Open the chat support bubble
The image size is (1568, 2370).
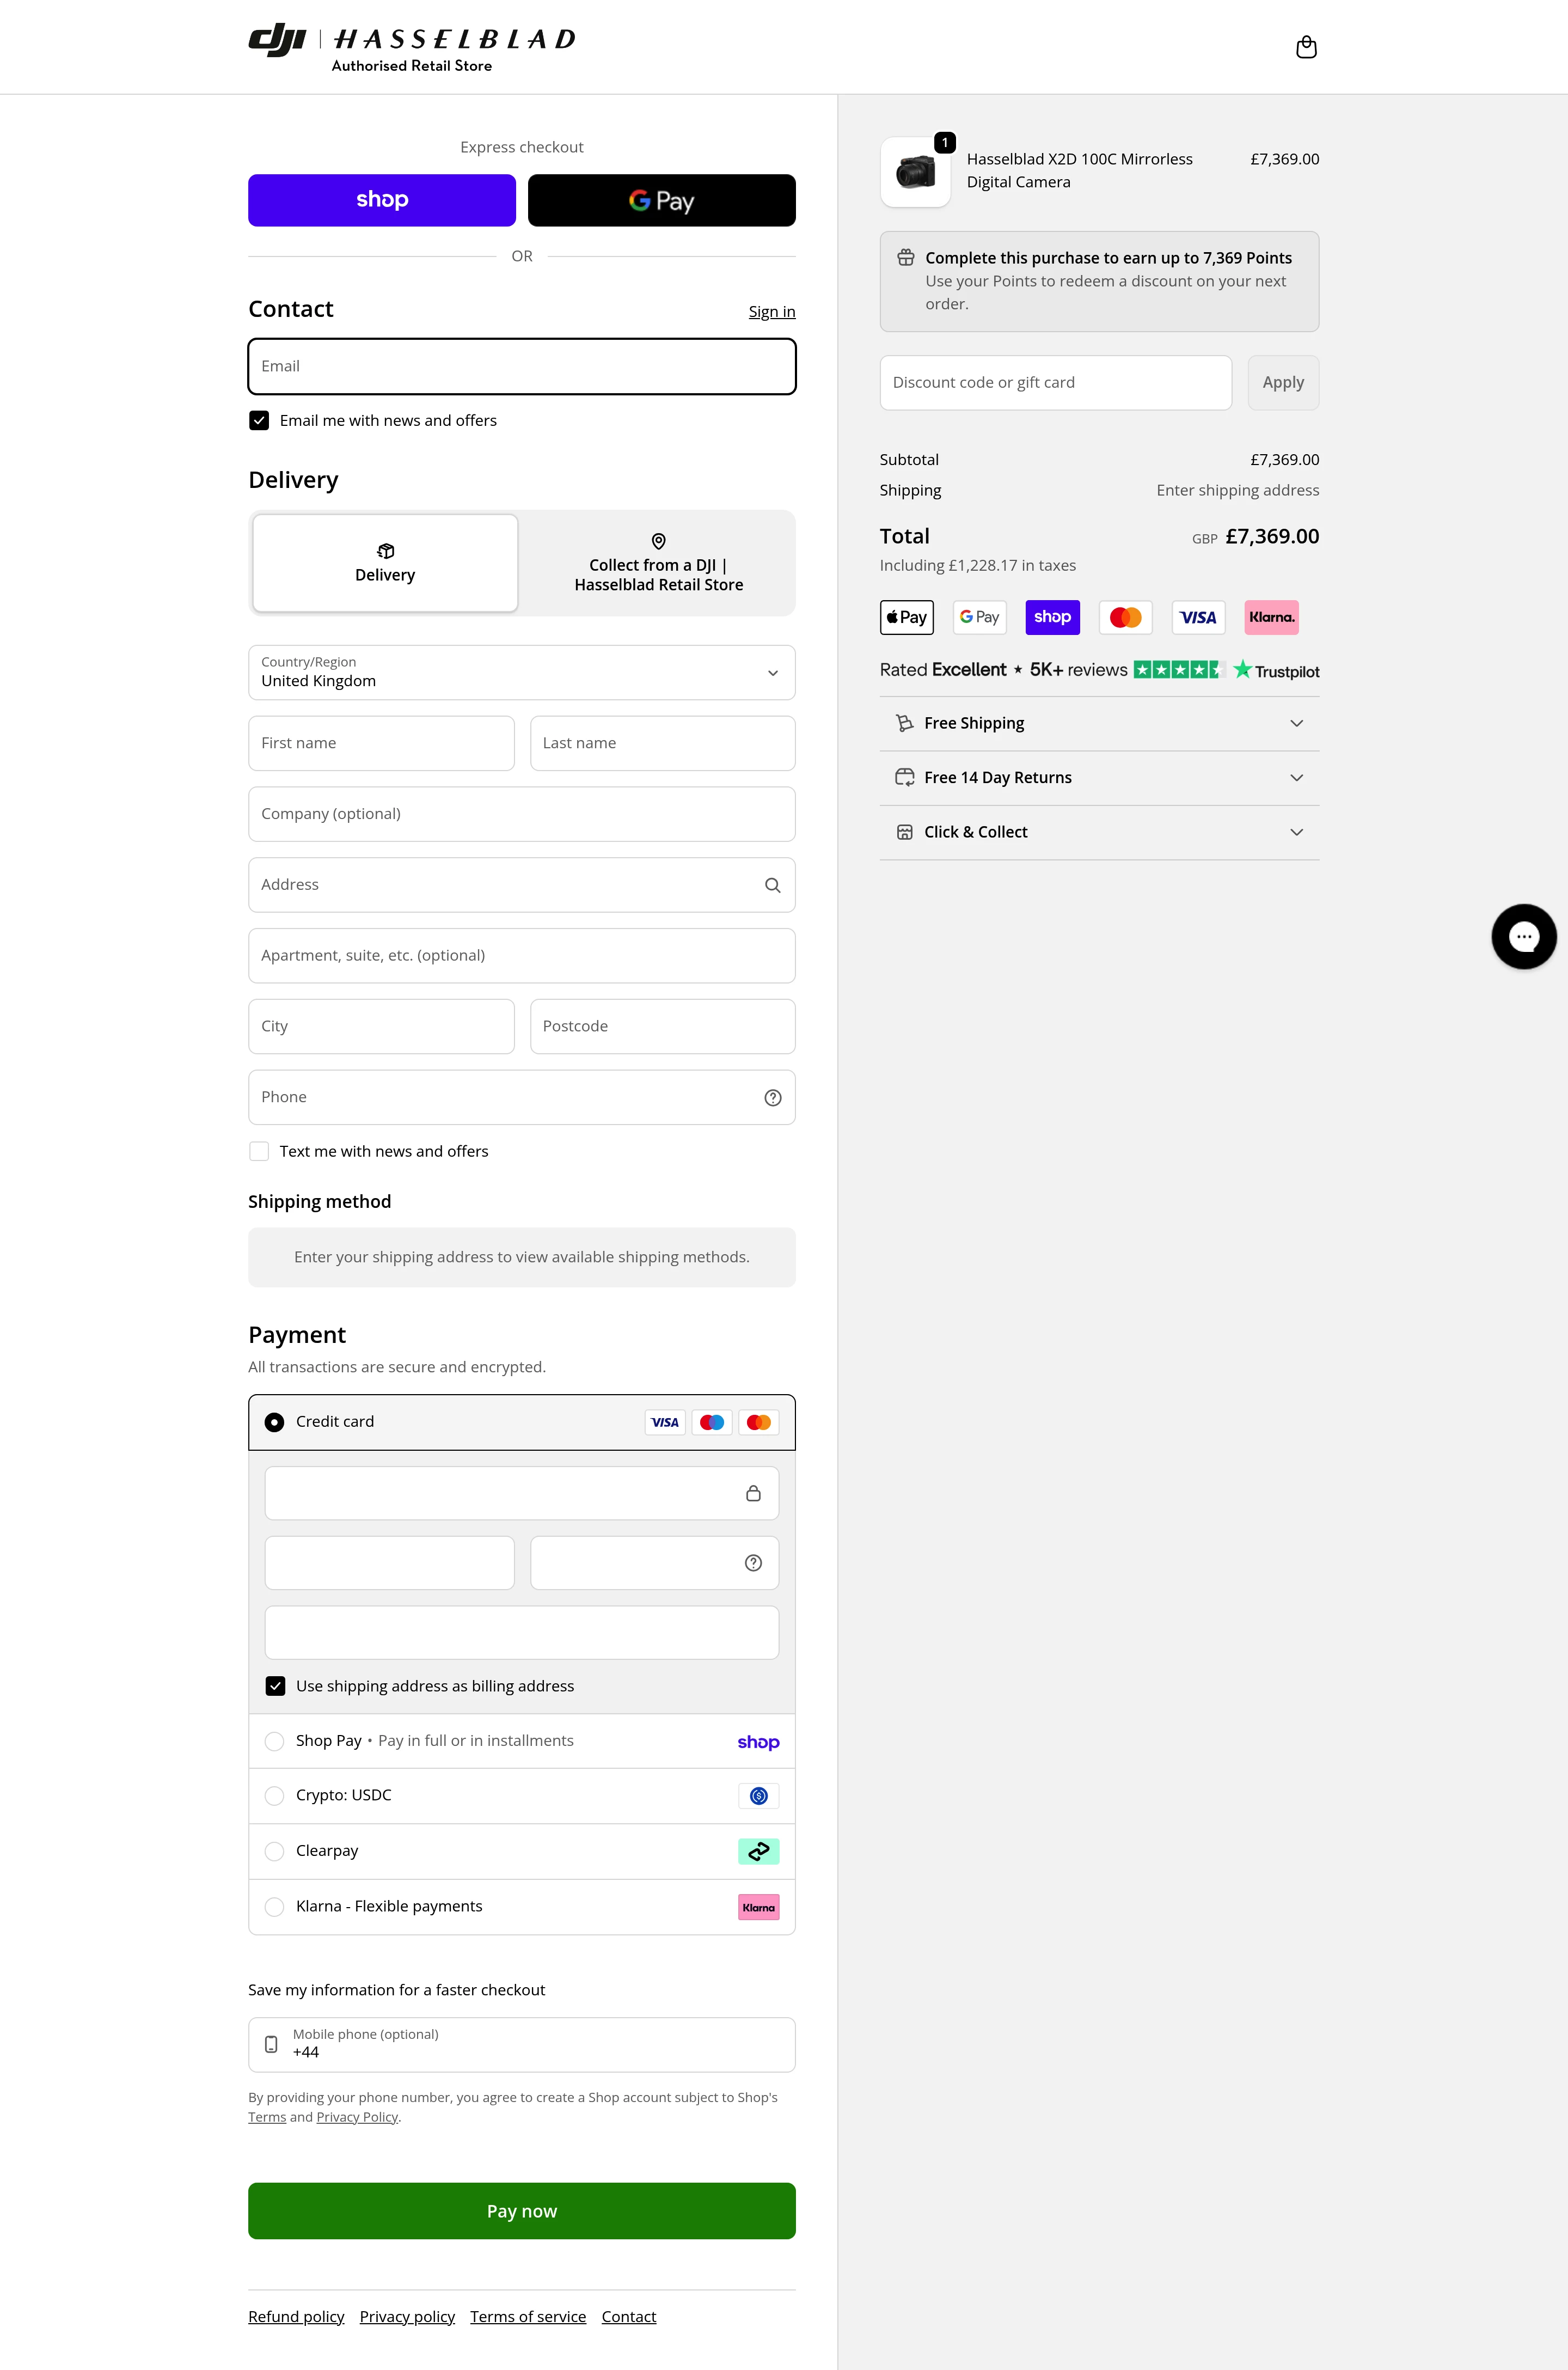point(1523,937)
